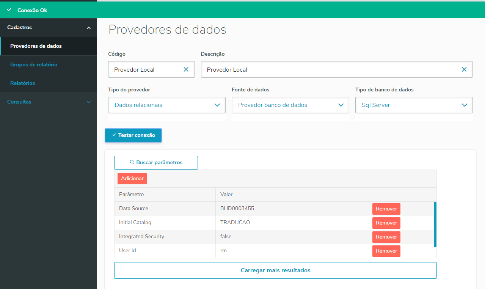The width and height of the screenshot is (485, 289).
Task: Click the Provedores de dados page heading
Action: point(167,30)
